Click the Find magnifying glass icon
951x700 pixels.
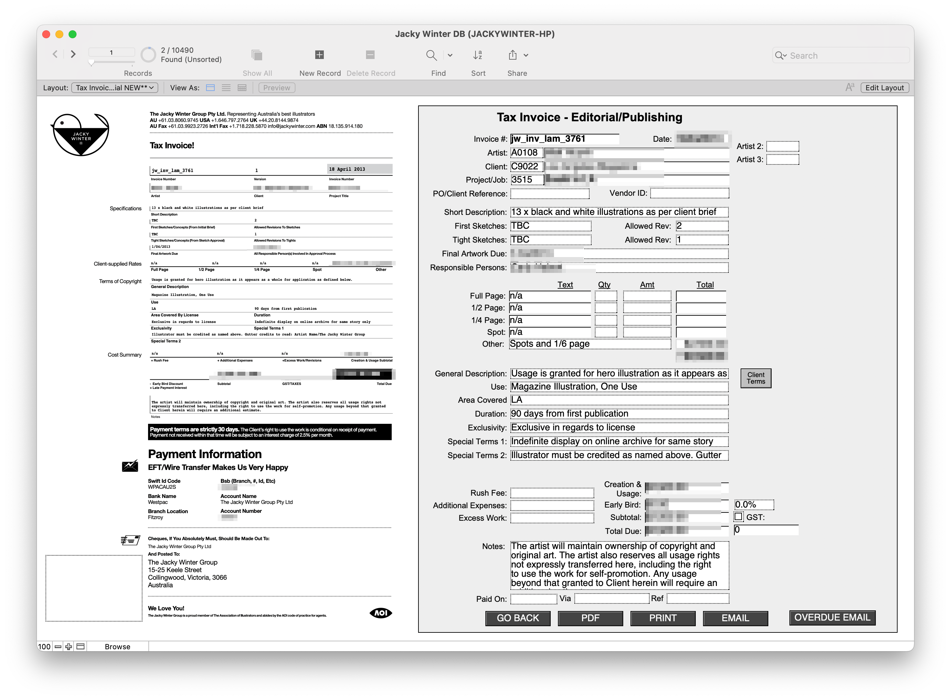[431, 55]
